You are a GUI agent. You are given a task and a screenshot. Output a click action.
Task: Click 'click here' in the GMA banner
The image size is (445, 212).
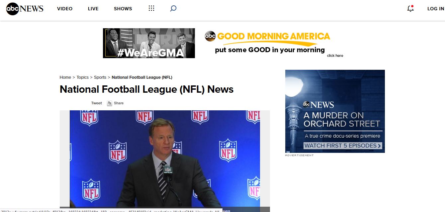[335, 55]
